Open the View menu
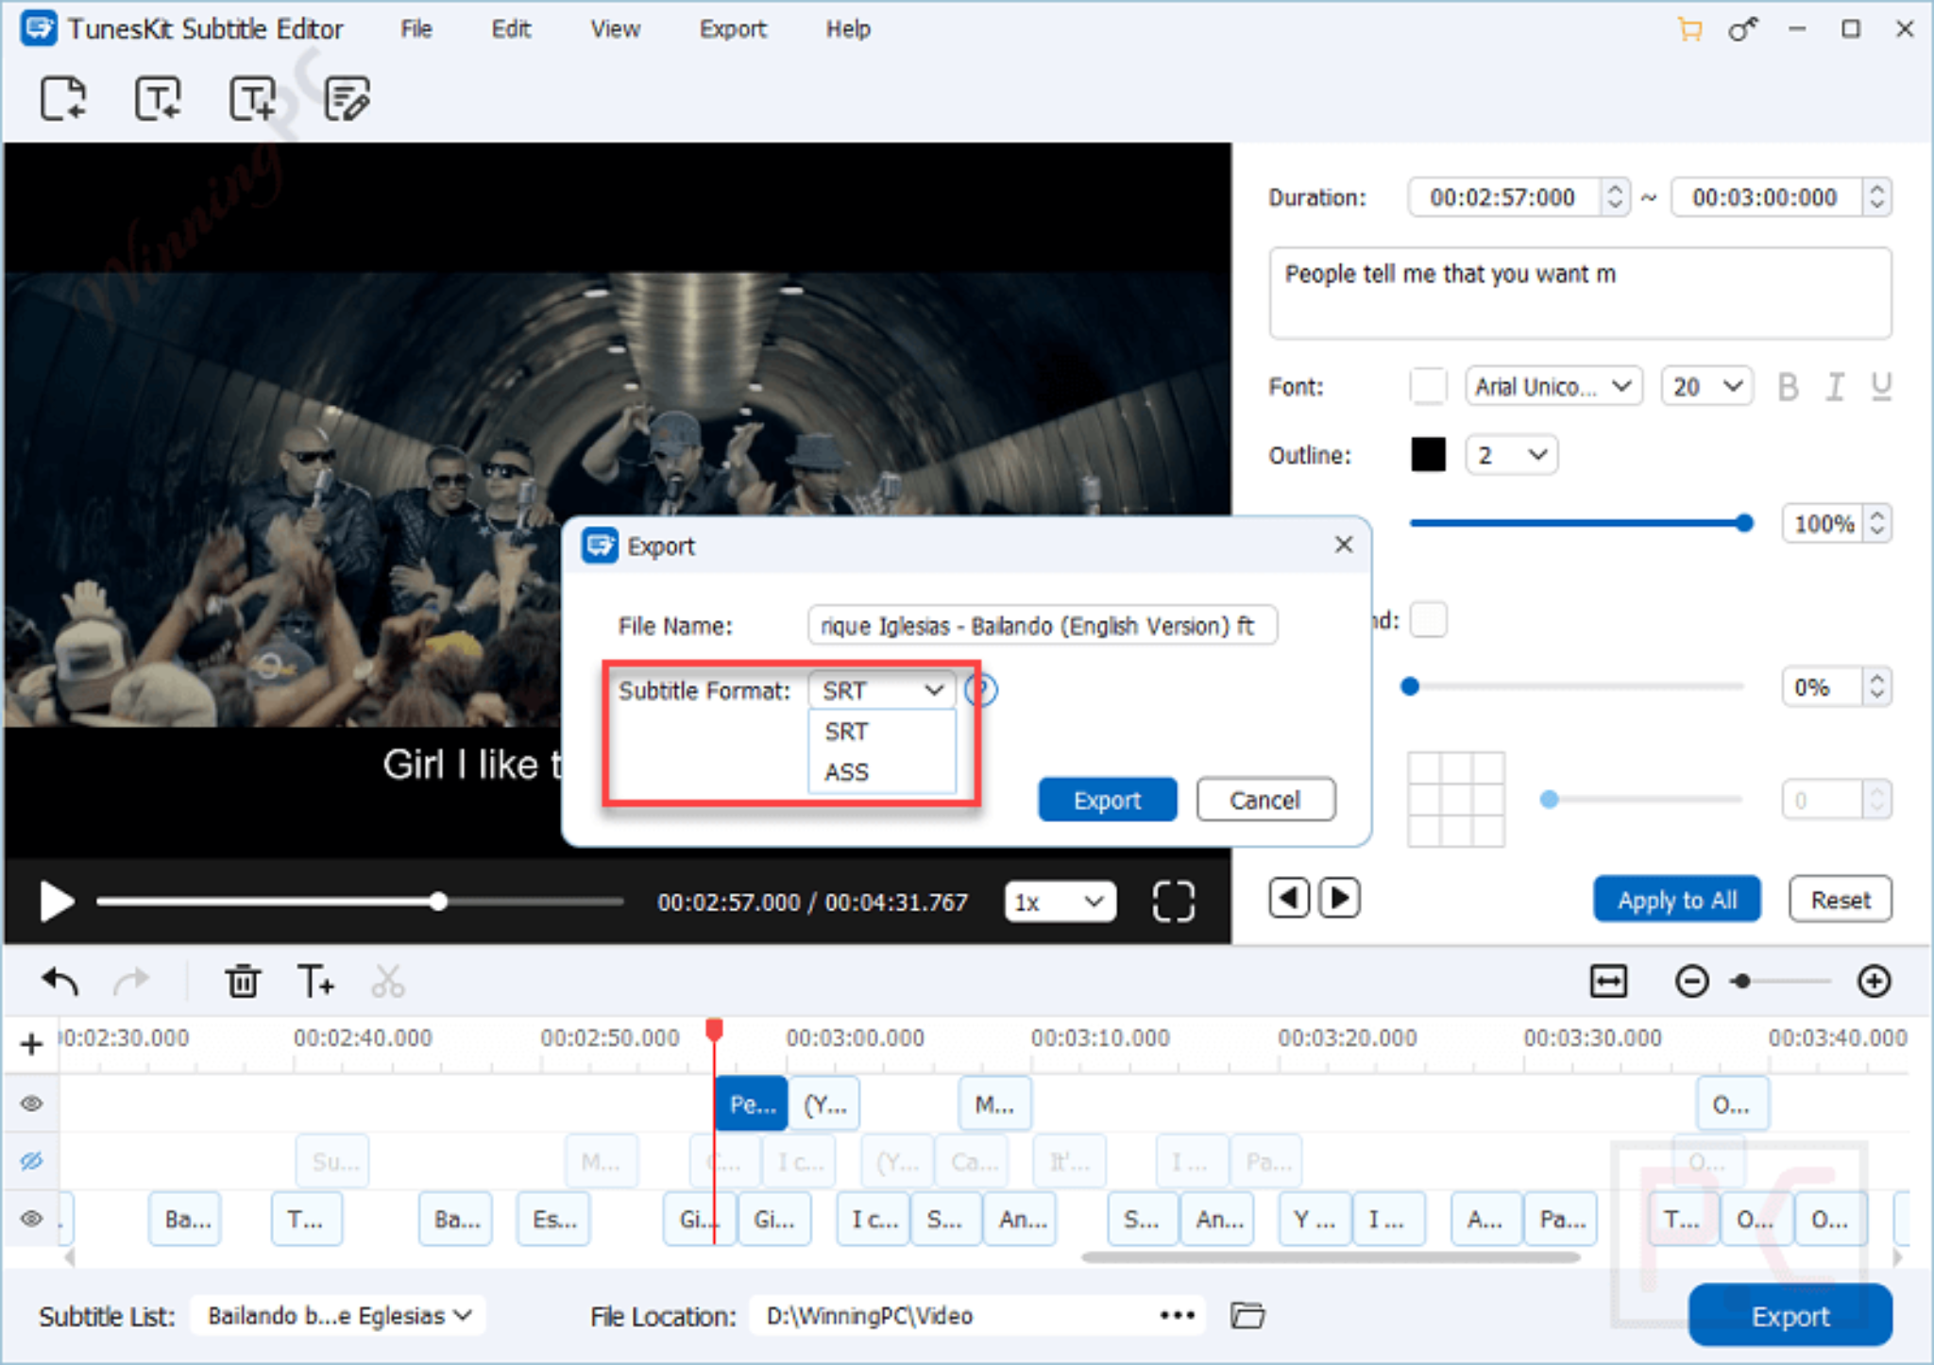The image size is (1934, 1365). click(x=615, y=29)
